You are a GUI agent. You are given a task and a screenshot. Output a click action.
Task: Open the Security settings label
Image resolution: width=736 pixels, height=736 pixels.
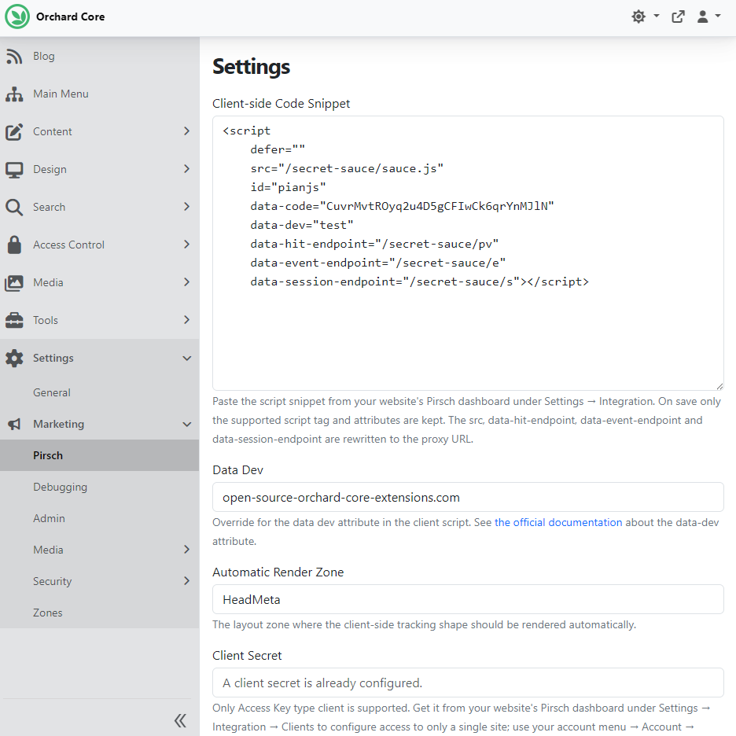[x=52, y=581]
